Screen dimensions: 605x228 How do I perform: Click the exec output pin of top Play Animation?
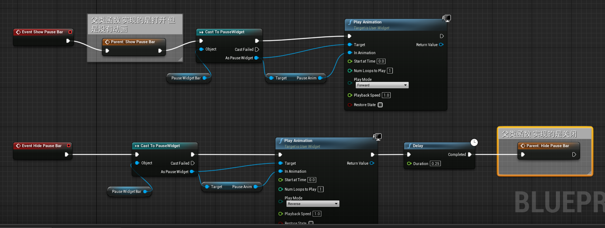(x=442, y=36)
